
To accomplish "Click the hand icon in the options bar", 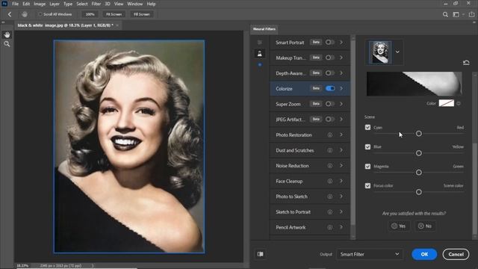I will click(x=25, y=14).
